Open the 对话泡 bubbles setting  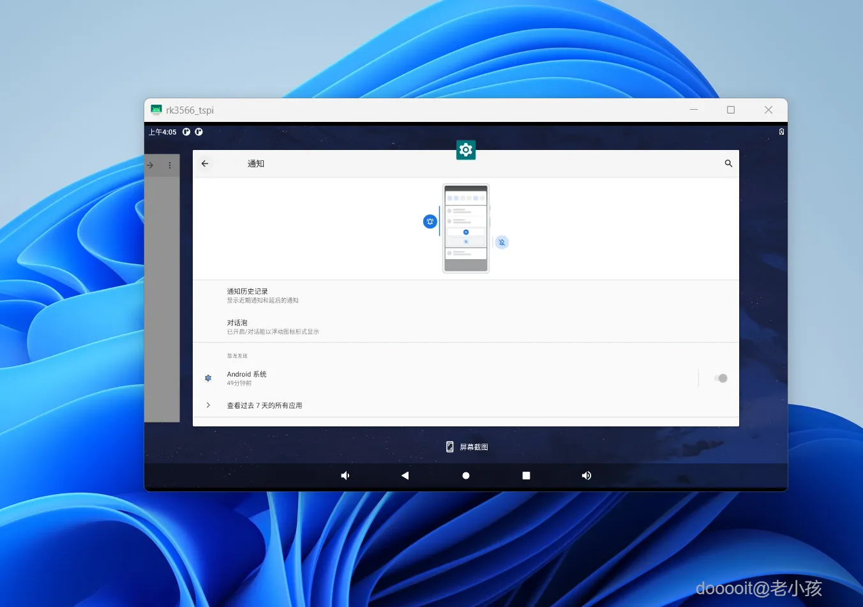pyautogui.click(x=466, y=327)
